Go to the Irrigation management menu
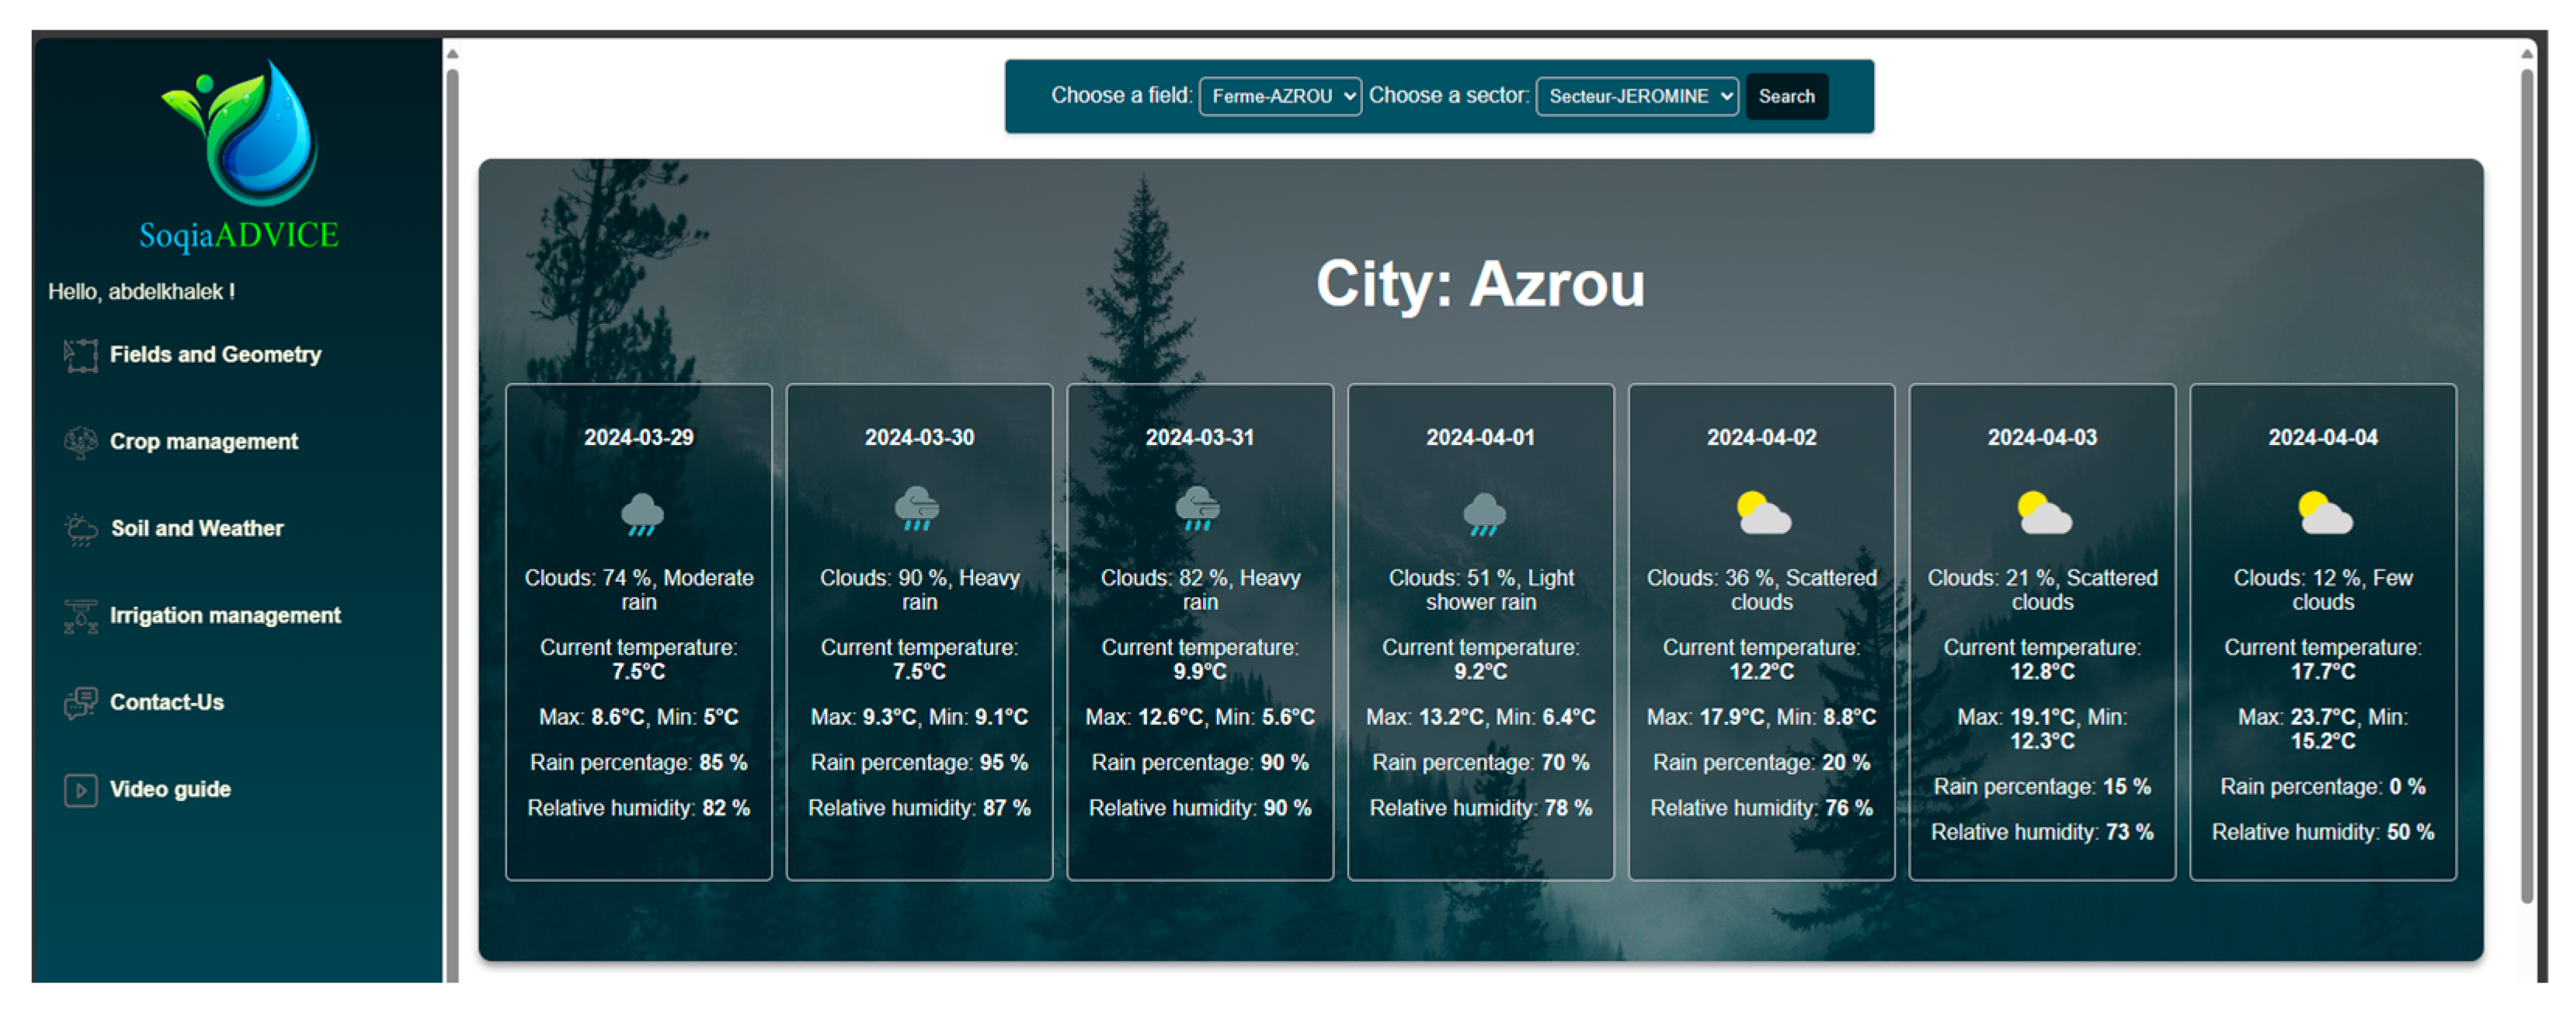The width and height of the screenshot is (2576, 1009). coord(225,615)
